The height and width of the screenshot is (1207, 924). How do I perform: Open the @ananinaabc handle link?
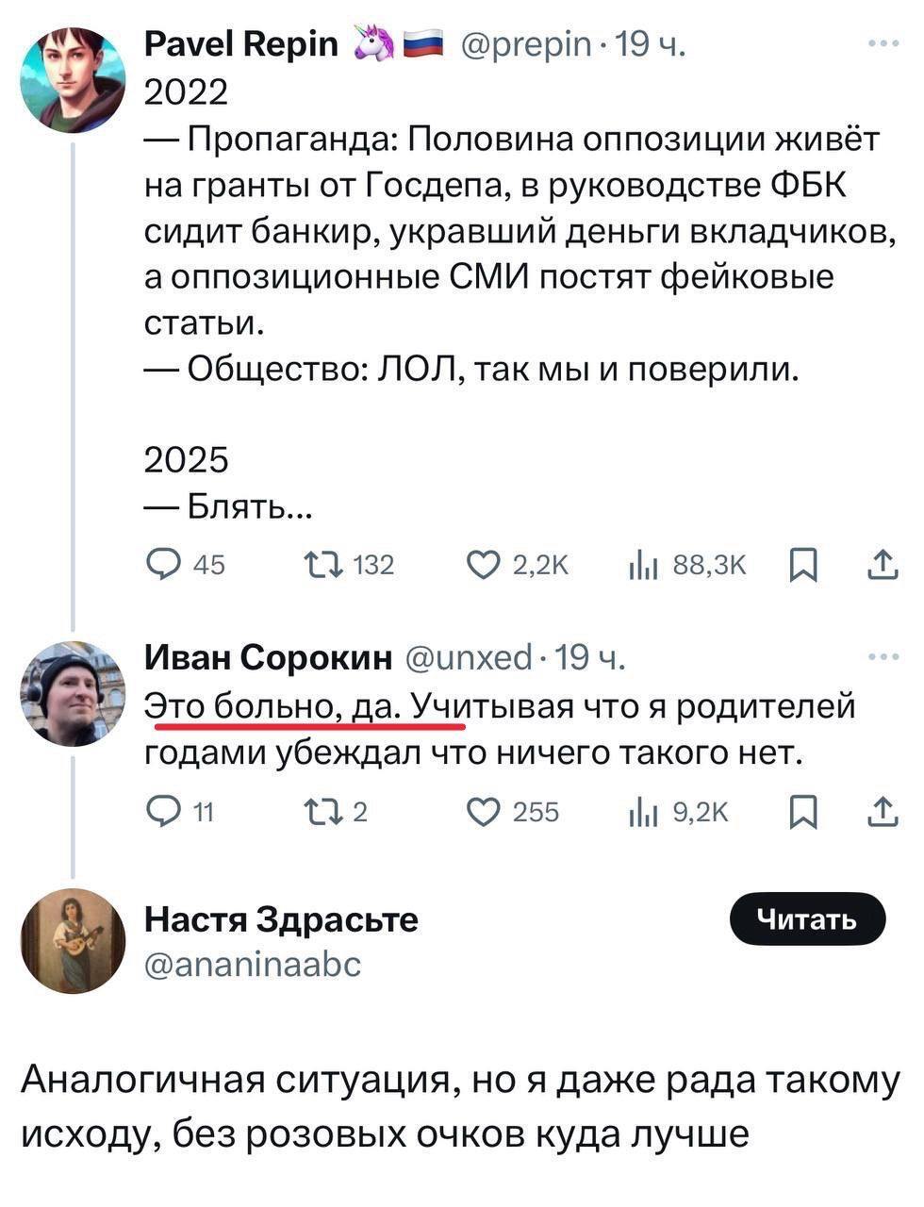point(252,964)
